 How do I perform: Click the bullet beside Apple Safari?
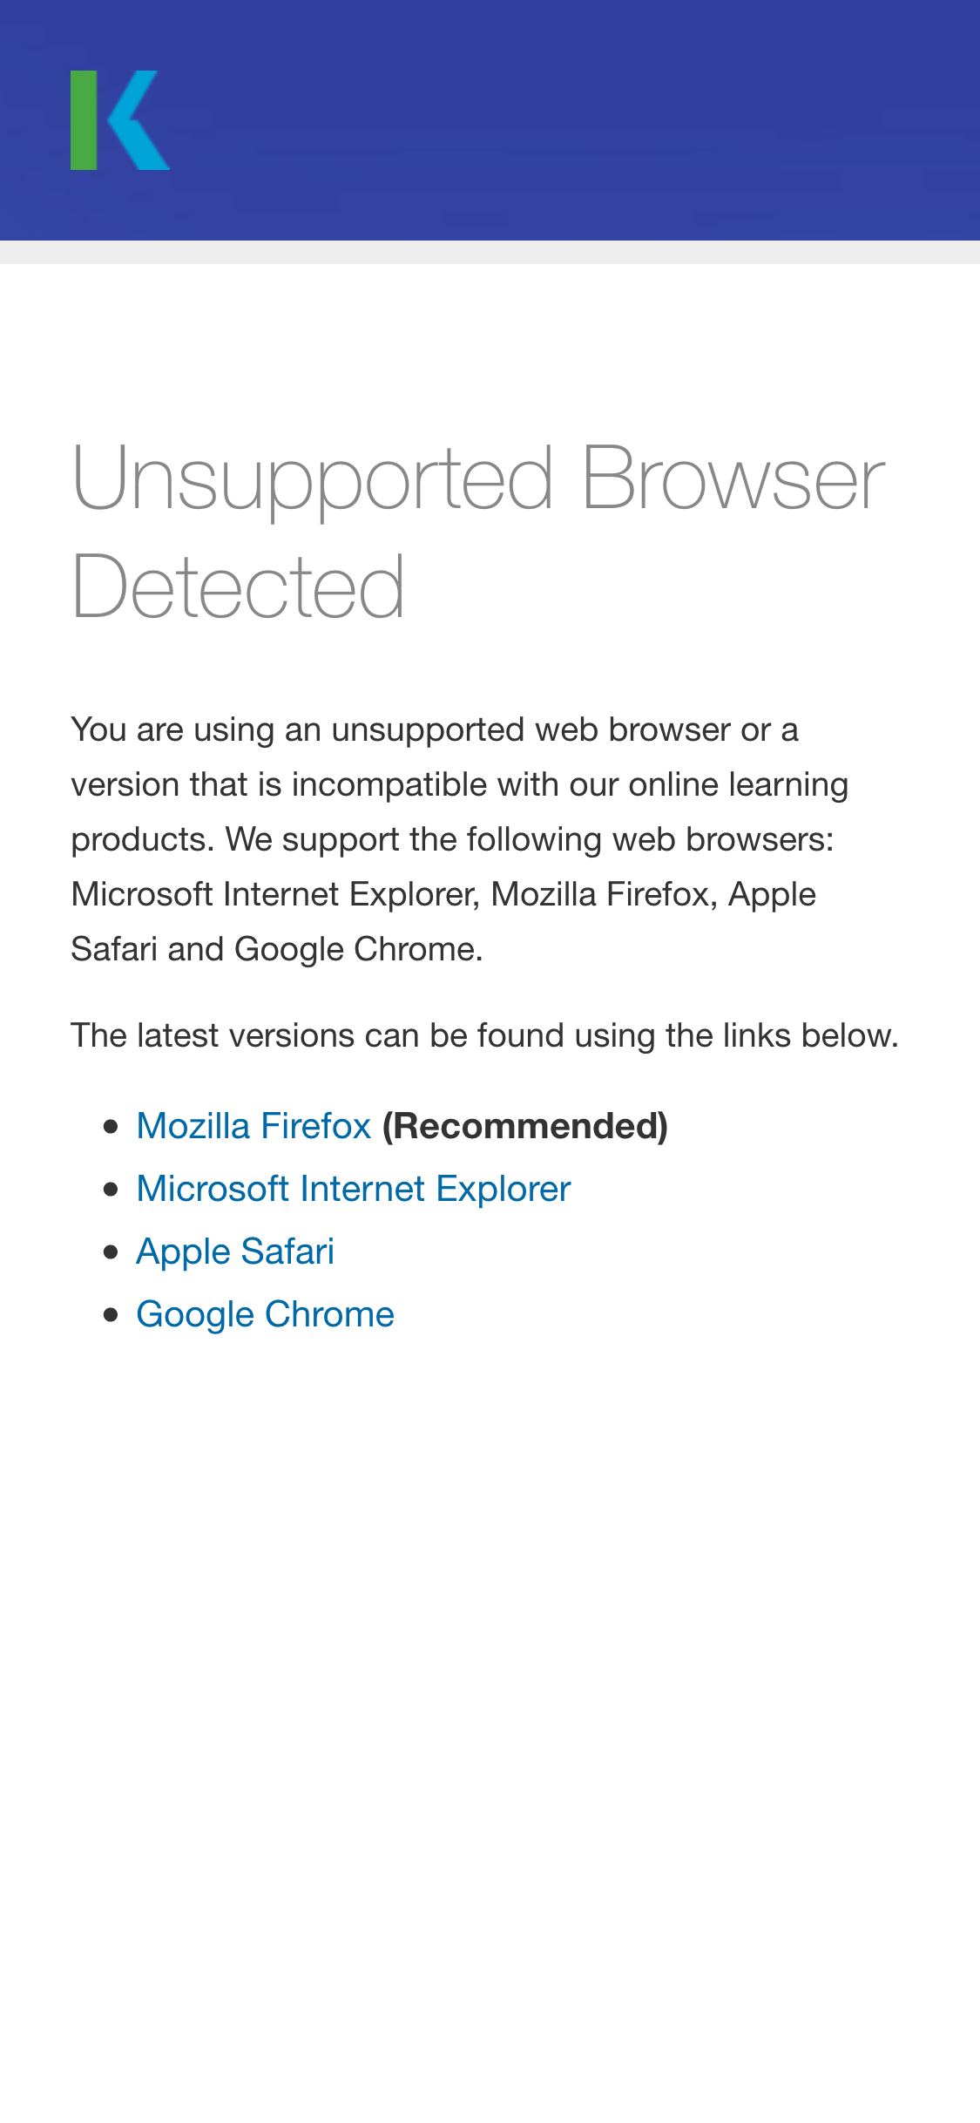click(111, 1251)
